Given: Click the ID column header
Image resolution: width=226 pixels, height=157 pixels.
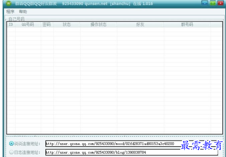Looking at the screenshot, I should pyautogui.click(x=11, y=24).
